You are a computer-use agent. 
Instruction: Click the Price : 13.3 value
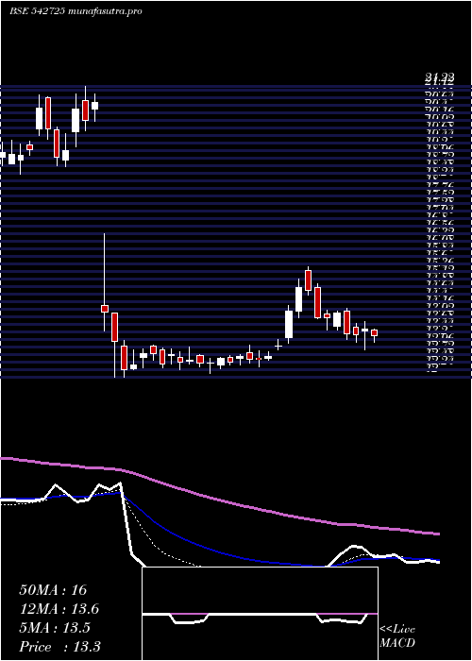coord(59,647)
